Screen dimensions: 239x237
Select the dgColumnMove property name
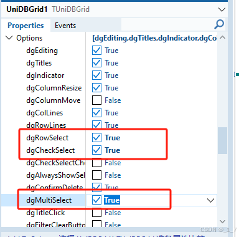pyautogui.click(x=54, y=100)
